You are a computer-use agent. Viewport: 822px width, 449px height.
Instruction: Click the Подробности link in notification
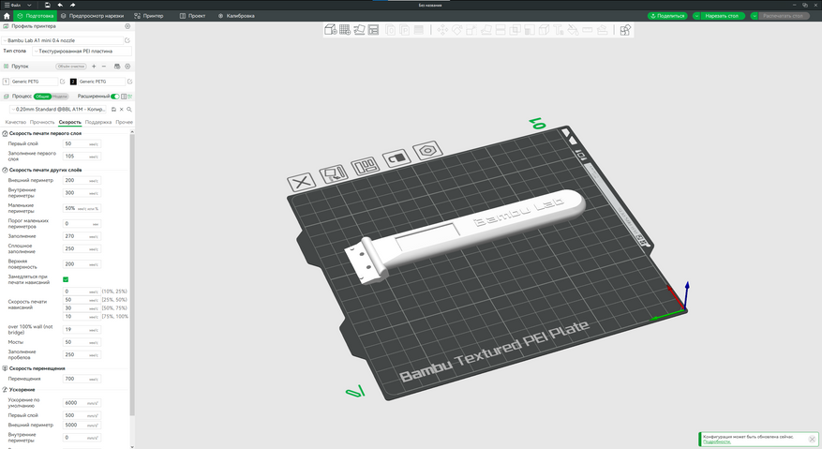tap(716, 441)
